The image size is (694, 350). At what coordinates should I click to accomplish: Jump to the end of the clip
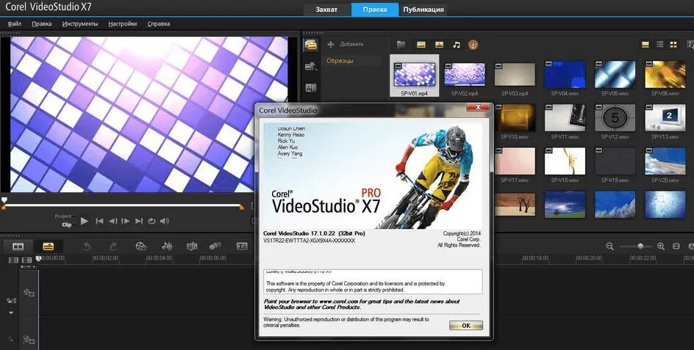(138, 221)
